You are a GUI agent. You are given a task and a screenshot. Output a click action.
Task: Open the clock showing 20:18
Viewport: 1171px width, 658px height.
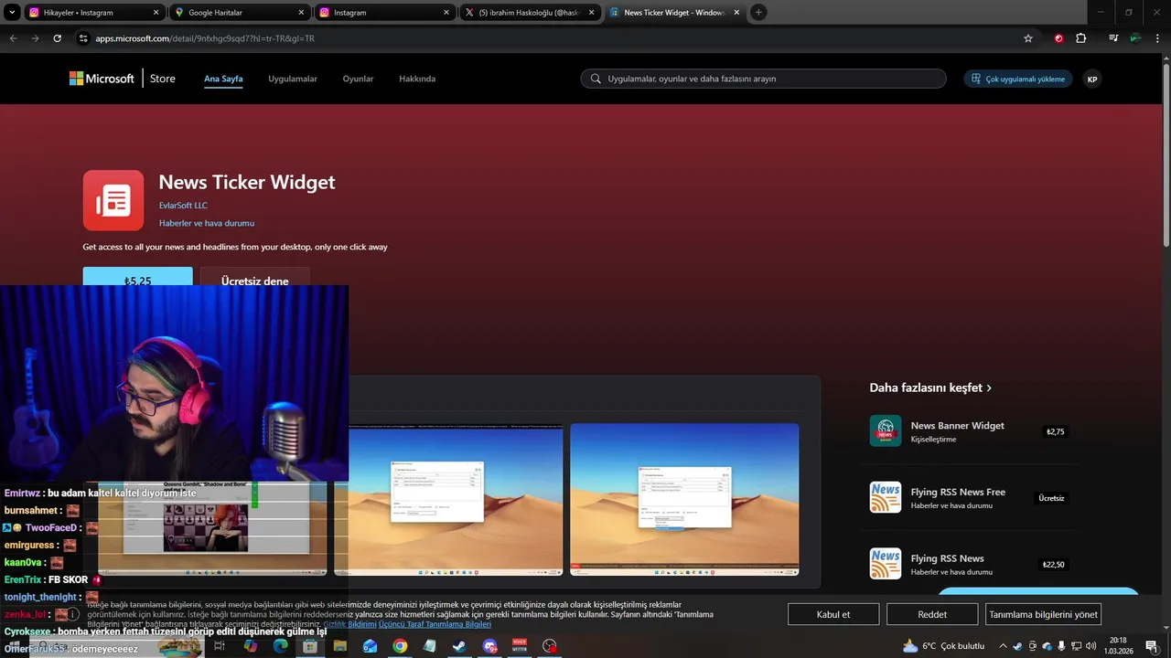(1119, 646)
